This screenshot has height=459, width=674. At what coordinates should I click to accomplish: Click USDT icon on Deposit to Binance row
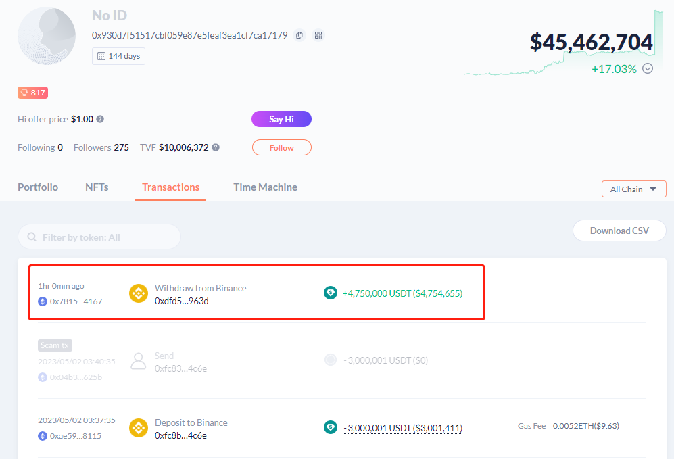pos(330,427)
